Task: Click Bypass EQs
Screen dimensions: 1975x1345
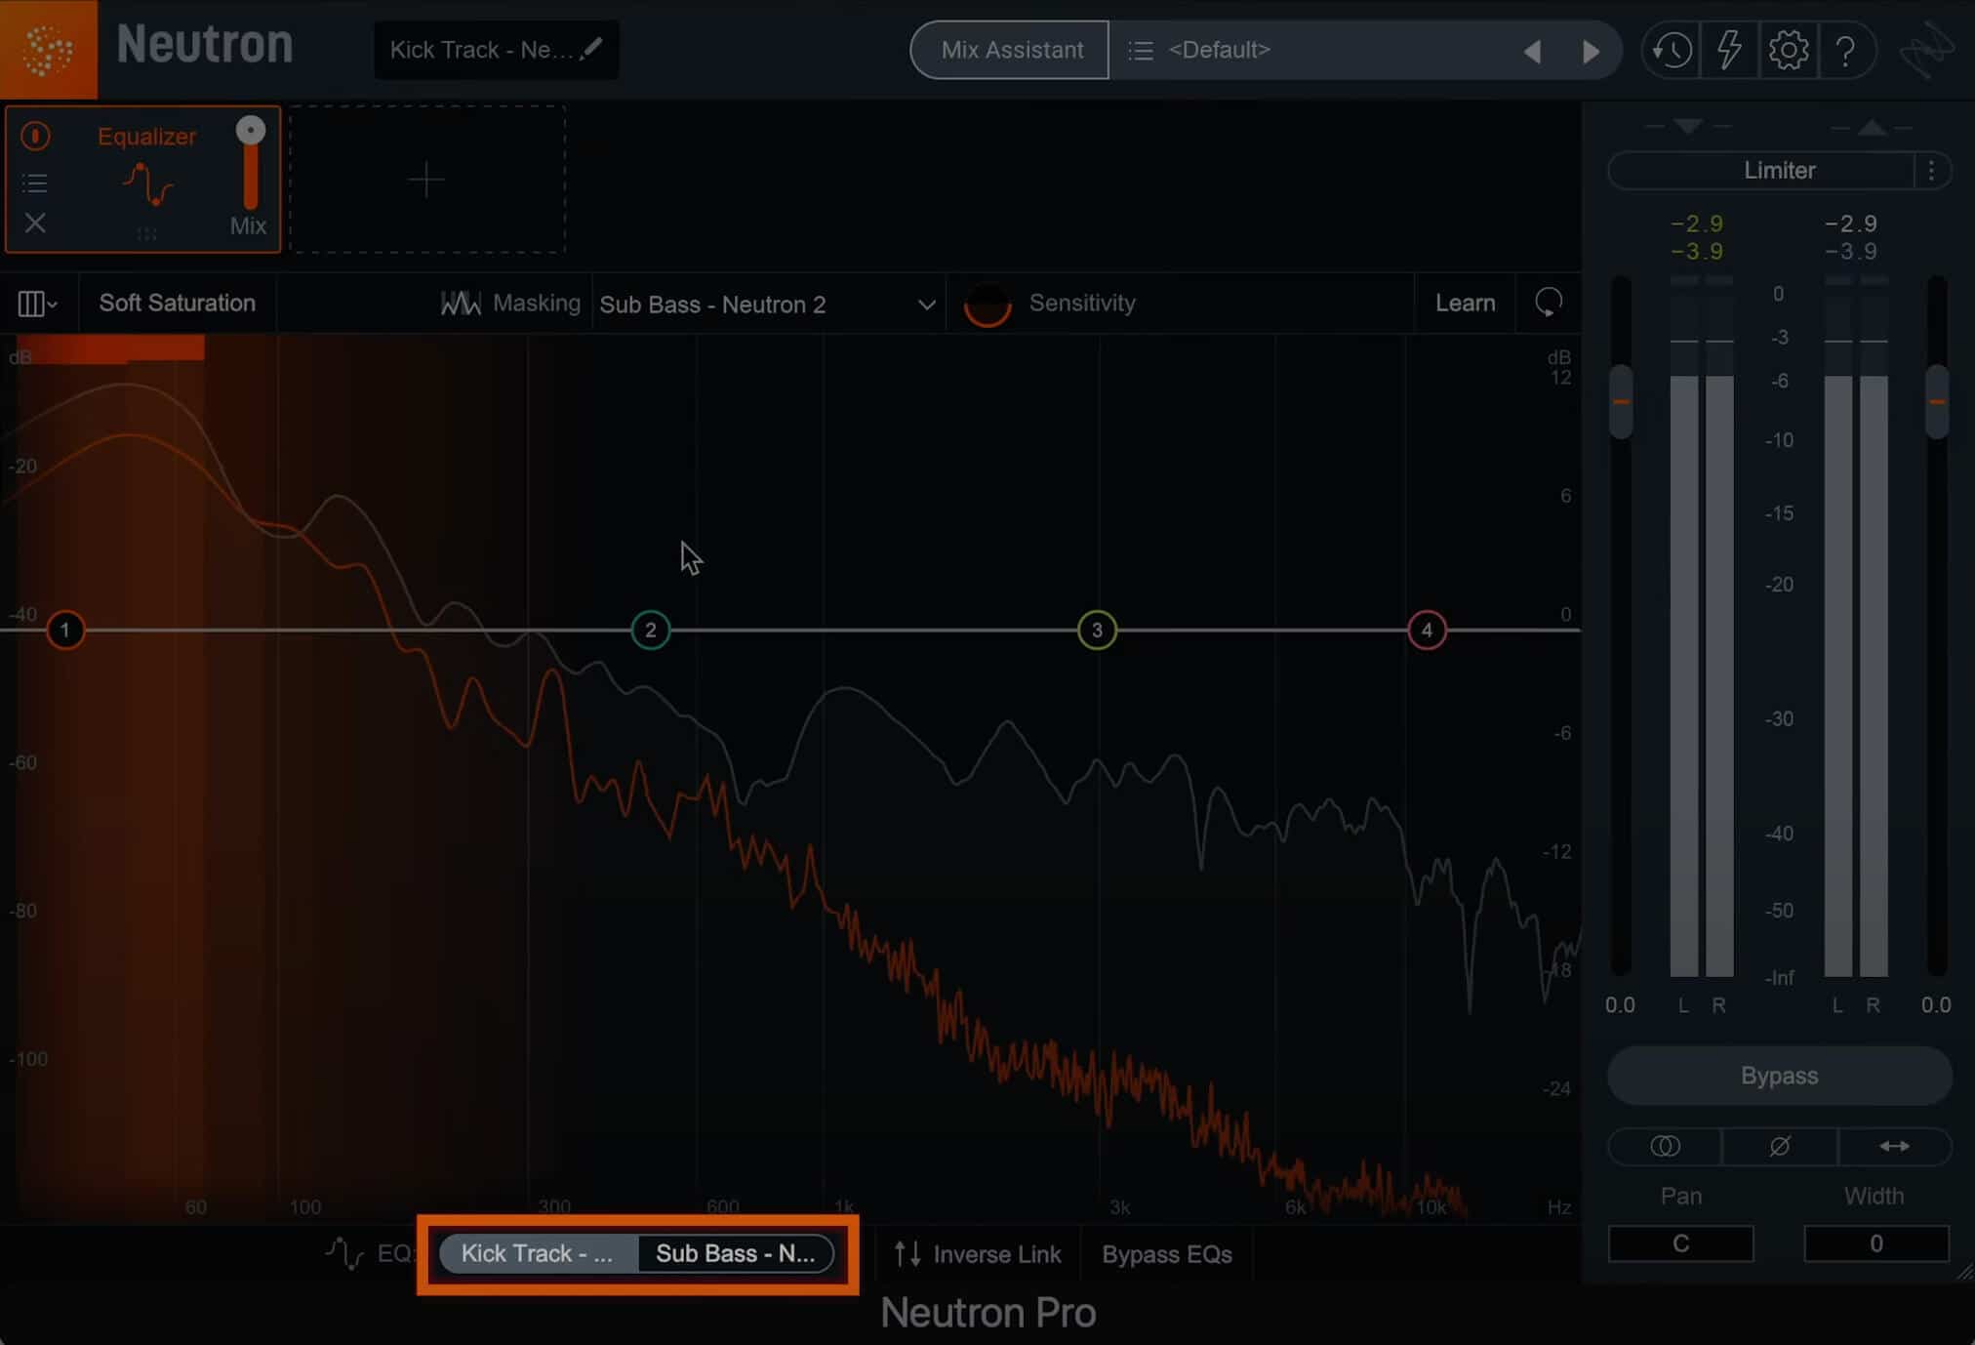Action: pyautogui.click(x=1167, y=1254)
